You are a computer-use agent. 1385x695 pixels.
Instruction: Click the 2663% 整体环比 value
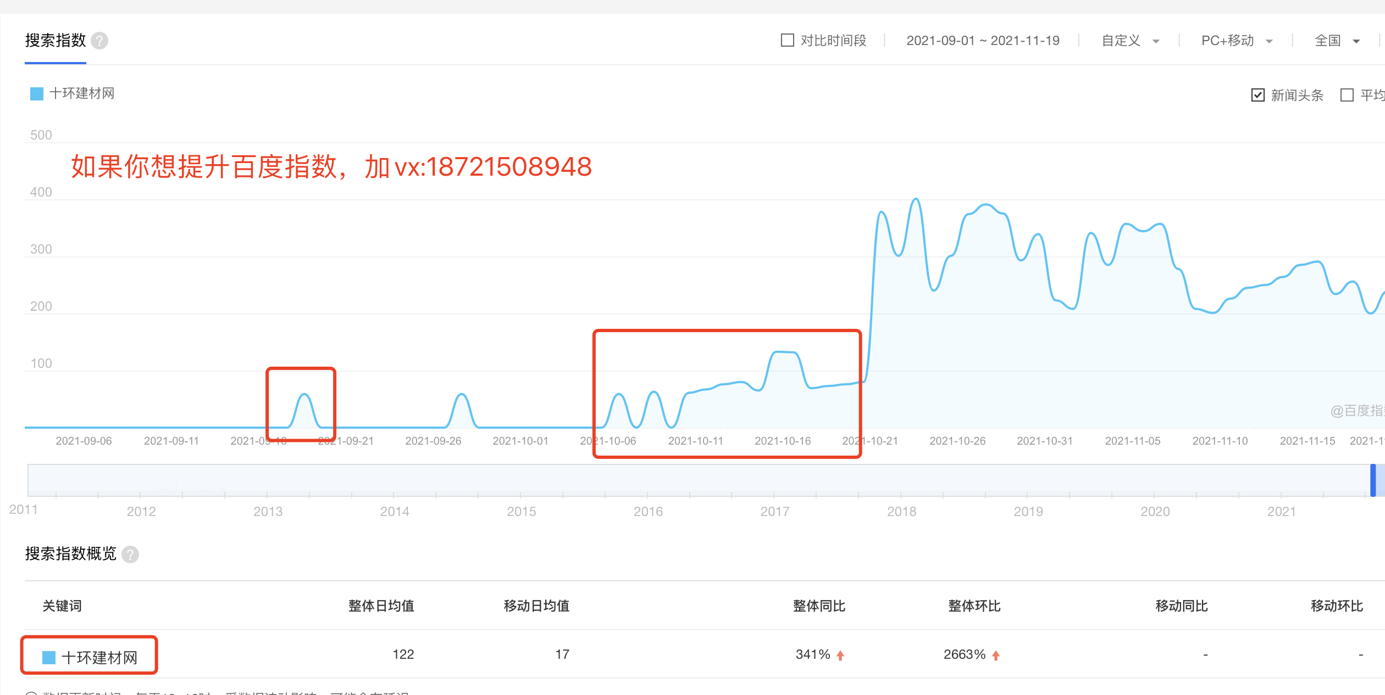click(x=965, y=654)
